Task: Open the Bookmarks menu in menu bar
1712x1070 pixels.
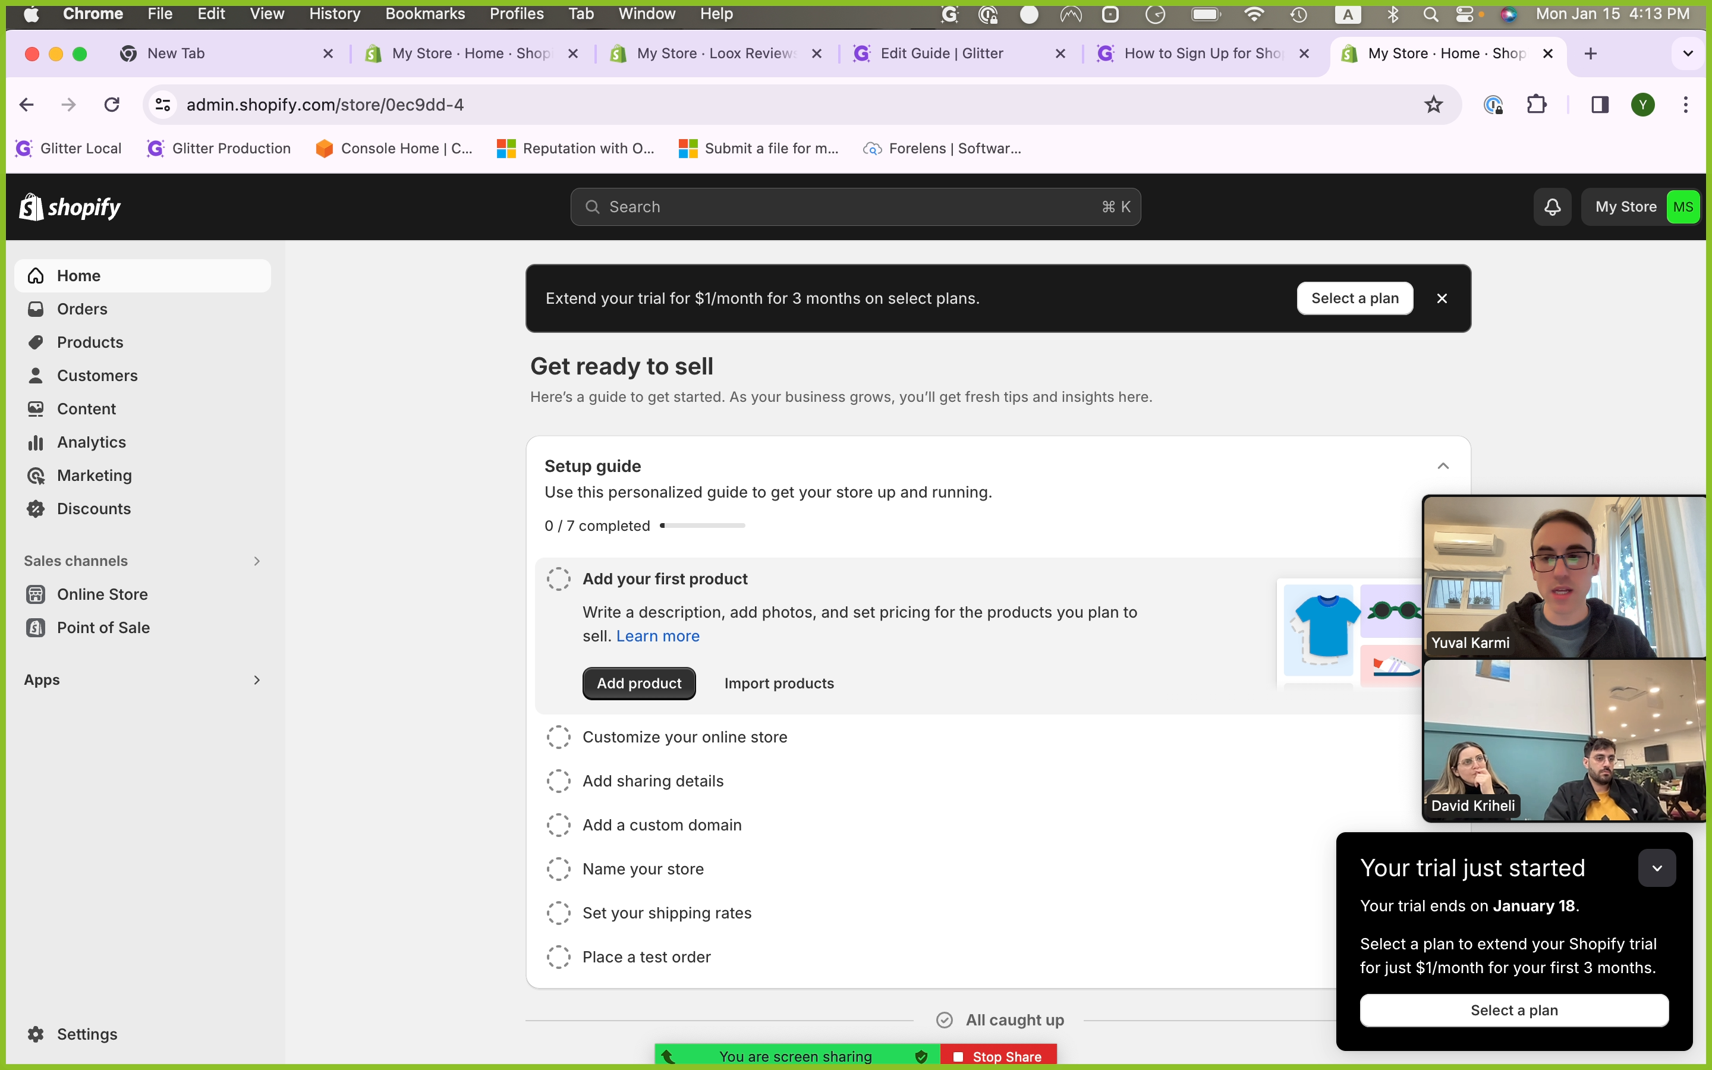Action: coord(424,14)
